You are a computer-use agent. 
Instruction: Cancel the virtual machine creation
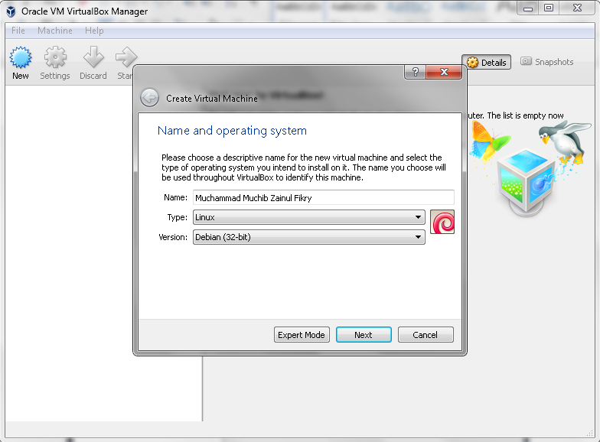[426, 335]
